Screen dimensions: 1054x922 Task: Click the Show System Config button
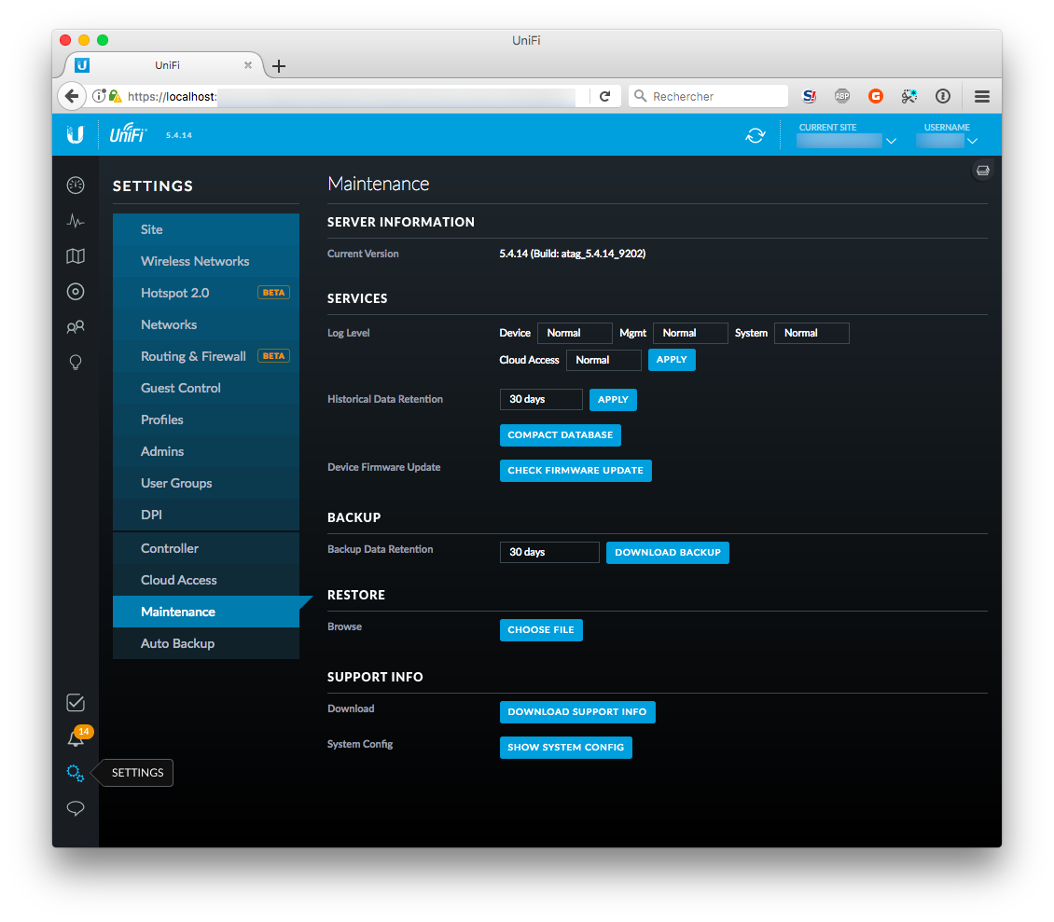pos(565,748)
